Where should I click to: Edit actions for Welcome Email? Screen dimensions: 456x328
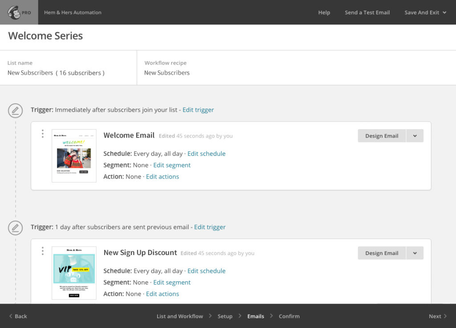[162, 177]
